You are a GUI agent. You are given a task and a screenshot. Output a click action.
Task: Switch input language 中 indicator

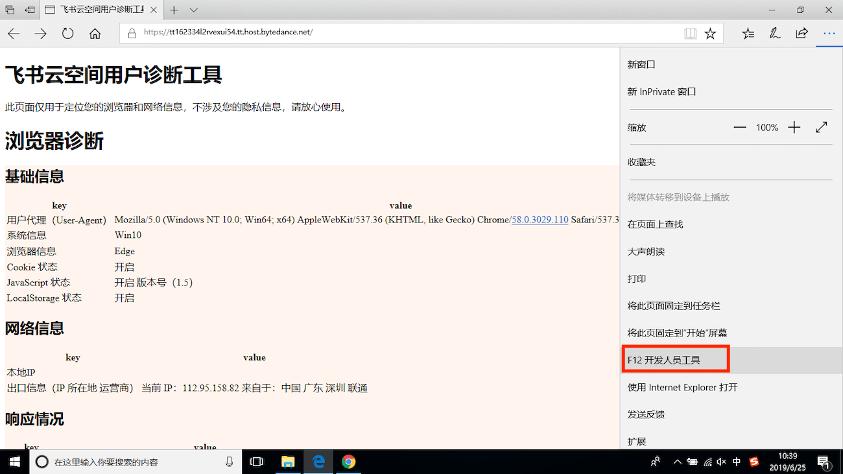coord(737,462)
